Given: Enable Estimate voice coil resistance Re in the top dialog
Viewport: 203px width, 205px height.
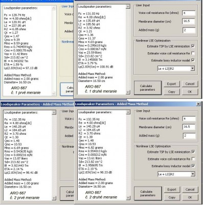Looking at the screenshot, I should 193,53.
